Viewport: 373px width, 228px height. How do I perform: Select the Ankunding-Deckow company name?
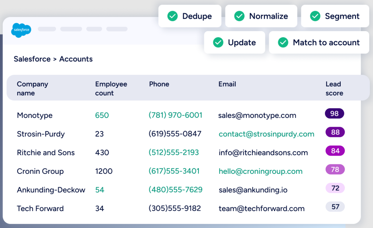tap(51, 190)
